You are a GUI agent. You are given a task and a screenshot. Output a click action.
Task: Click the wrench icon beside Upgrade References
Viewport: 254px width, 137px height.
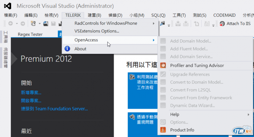pos(163,74)
